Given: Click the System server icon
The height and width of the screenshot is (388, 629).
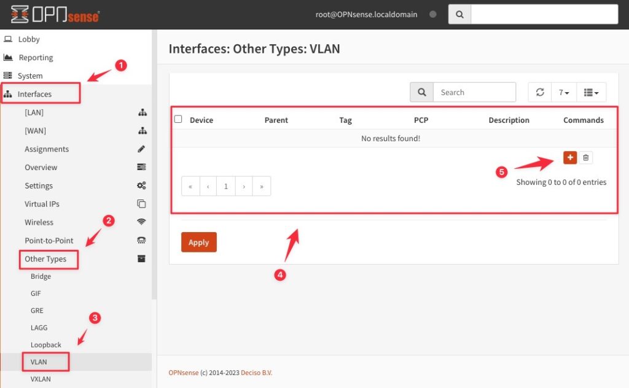Looking at the screenshot, I should tap(7, 76).
